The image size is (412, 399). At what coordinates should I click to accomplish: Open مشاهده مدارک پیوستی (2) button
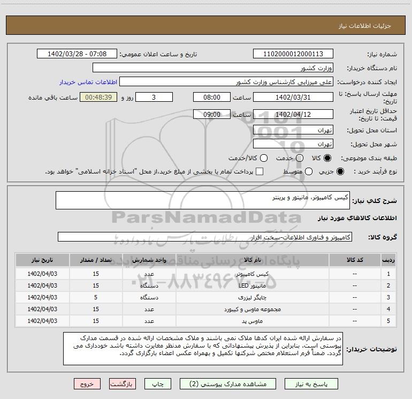coord(228,384)
